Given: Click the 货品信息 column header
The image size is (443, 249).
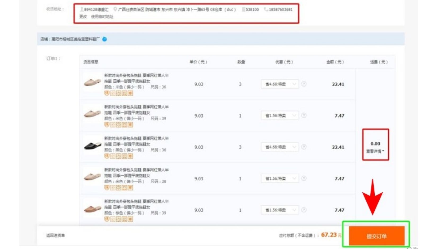Looking at the screenshot, I should 91,62.
